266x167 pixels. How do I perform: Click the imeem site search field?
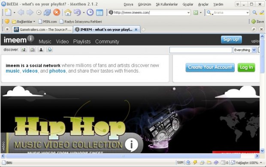pos(201,50)
